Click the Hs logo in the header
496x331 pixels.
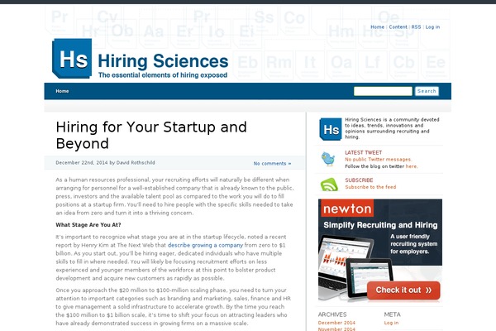72,59
